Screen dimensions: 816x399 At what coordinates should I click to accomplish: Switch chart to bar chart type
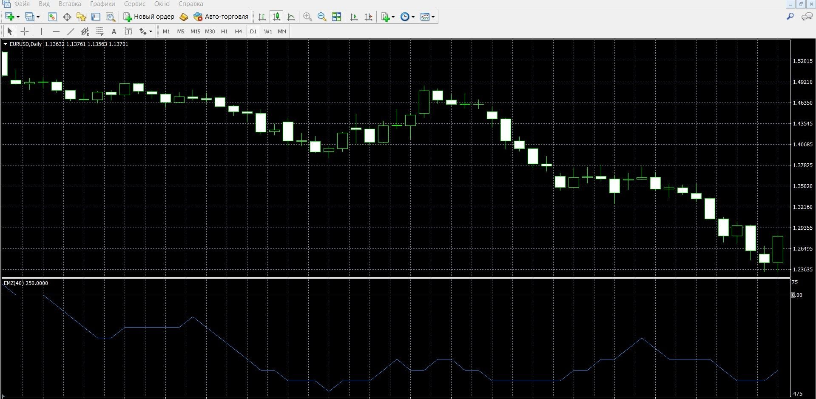262,17
